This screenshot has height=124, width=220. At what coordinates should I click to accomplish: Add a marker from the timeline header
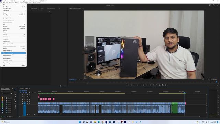[29, 93]
